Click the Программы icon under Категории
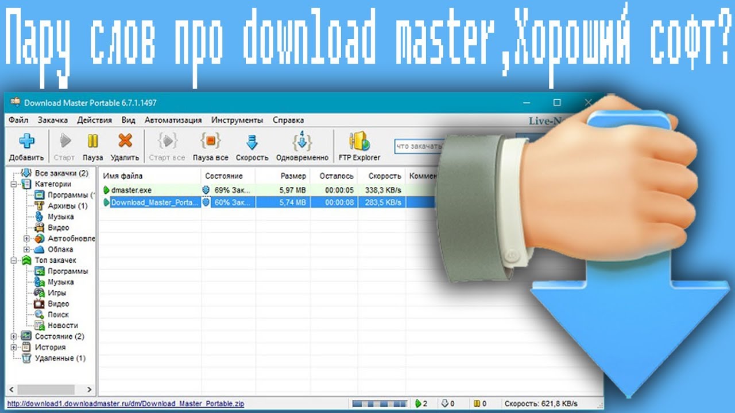Screen dimensions: 735x413 (39, 195)
